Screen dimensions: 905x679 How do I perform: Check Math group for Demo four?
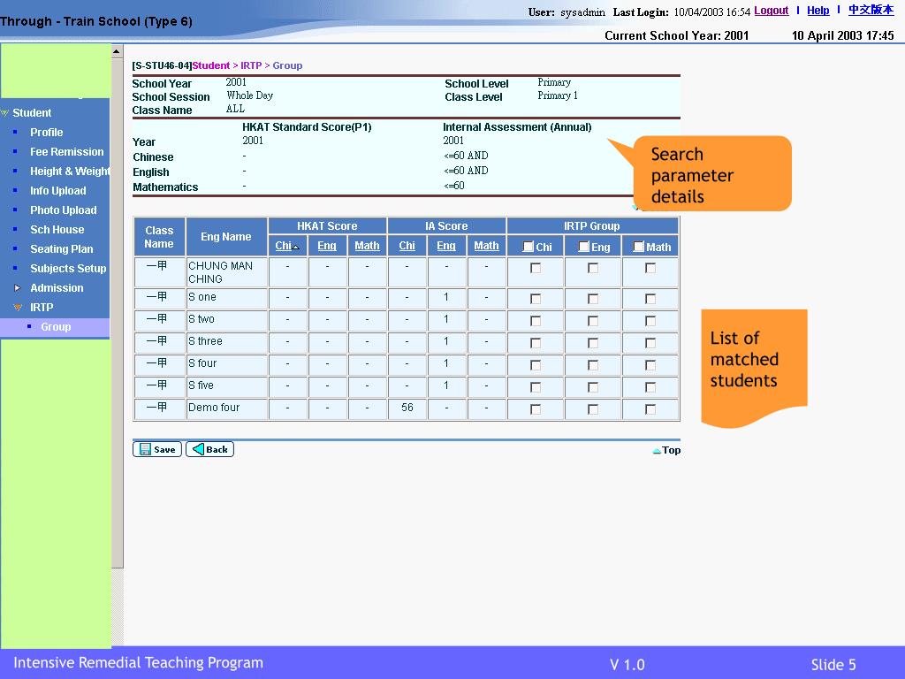click(x=650, y=409)
